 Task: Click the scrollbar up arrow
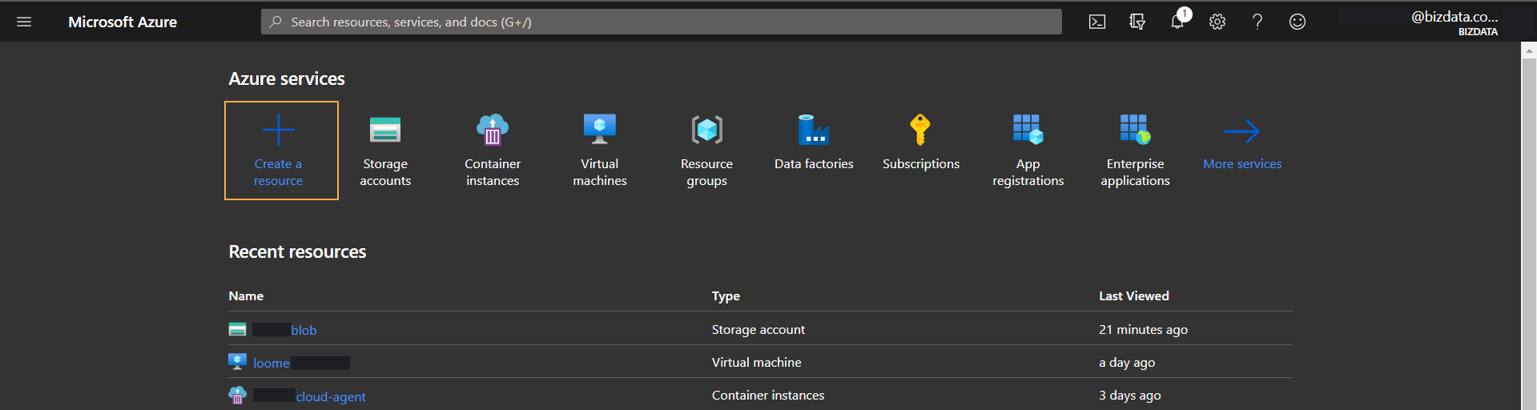pos(1529,50)
